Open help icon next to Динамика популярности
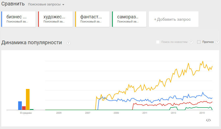 click(x=68, y=43)
